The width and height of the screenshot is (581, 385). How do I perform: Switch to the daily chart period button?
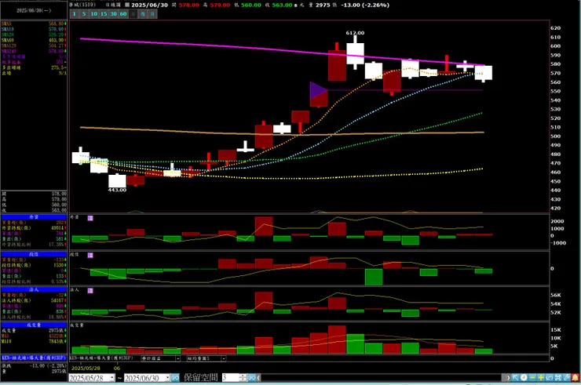point(133,14)
